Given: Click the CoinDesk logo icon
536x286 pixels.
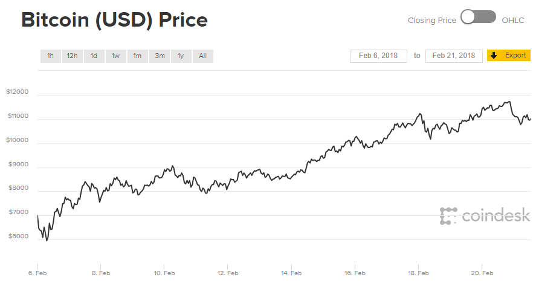Looking at the screenshot, I should click(448, 216).
